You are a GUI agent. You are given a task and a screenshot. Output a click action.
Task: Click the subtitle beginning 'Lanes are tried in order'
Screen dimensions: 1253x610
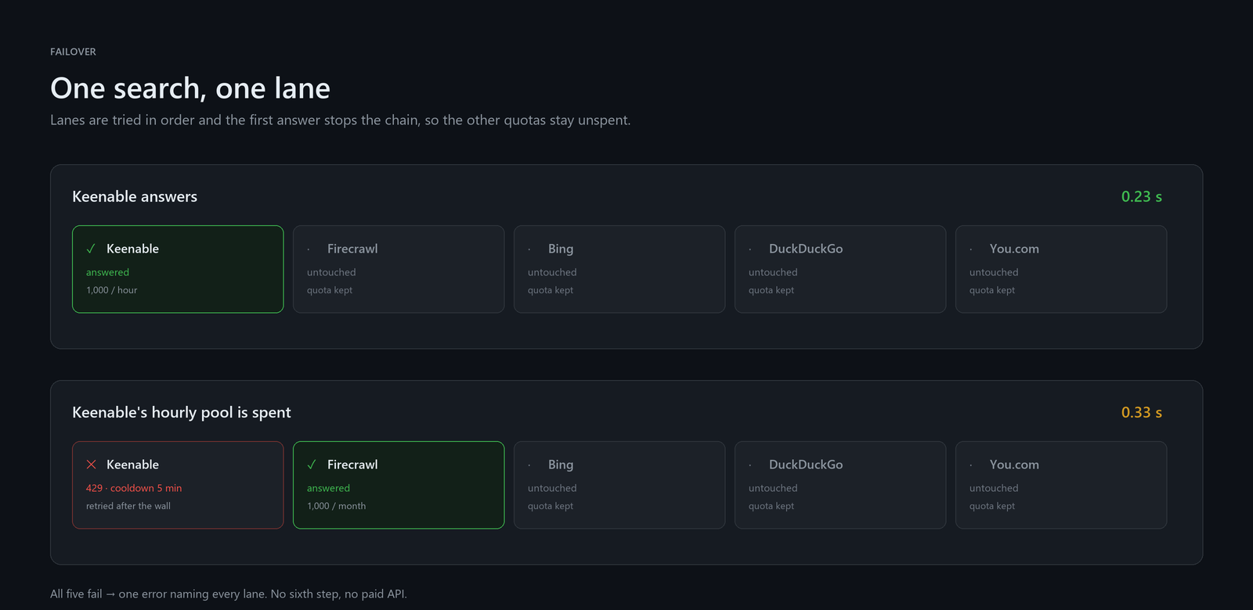click(341, 120)
